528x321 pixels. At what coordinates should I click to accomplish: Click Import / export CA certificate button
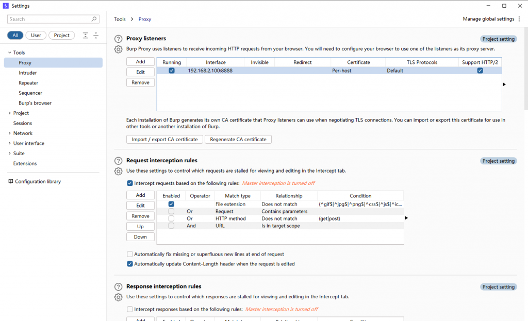(x=164, y=140)
